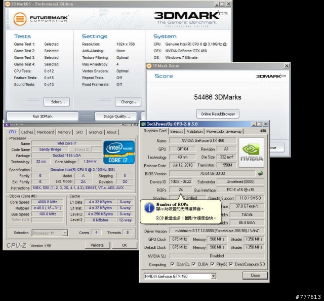Click the Bus Interface PCI-E x16 field

[240, 190]
